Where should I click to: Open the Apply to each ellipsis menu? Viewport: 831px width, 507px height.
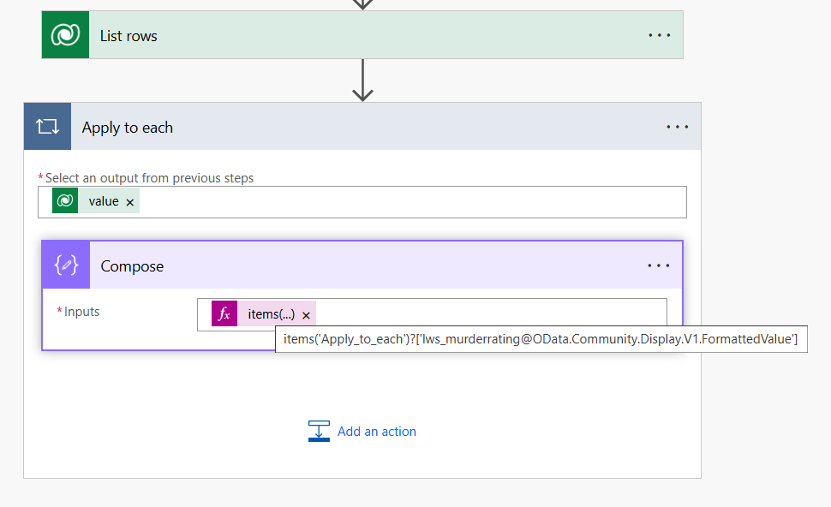click(678, 127)
